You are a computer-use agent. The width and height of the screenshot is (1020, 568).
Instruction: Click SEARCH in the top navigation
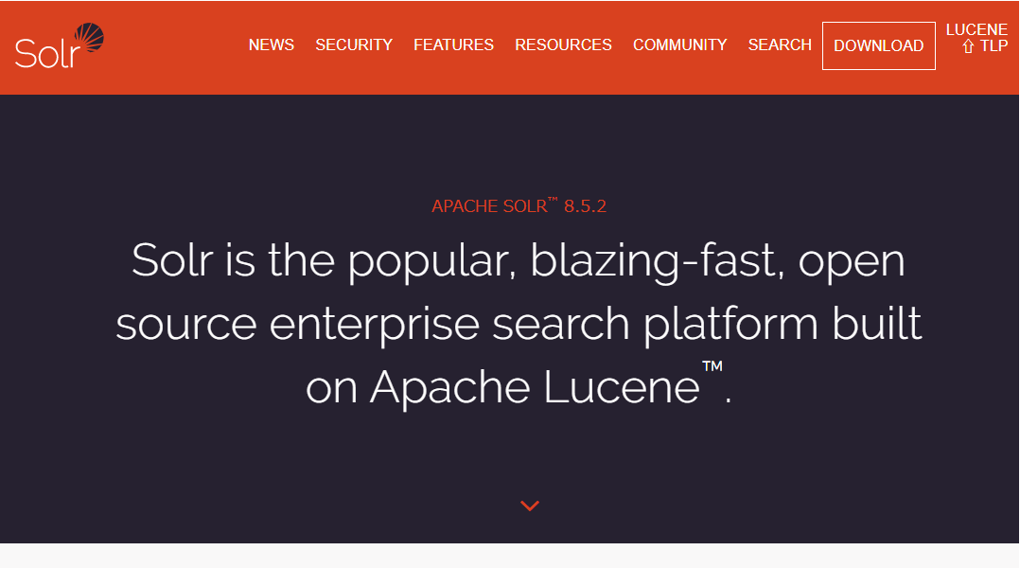(780, 44)
